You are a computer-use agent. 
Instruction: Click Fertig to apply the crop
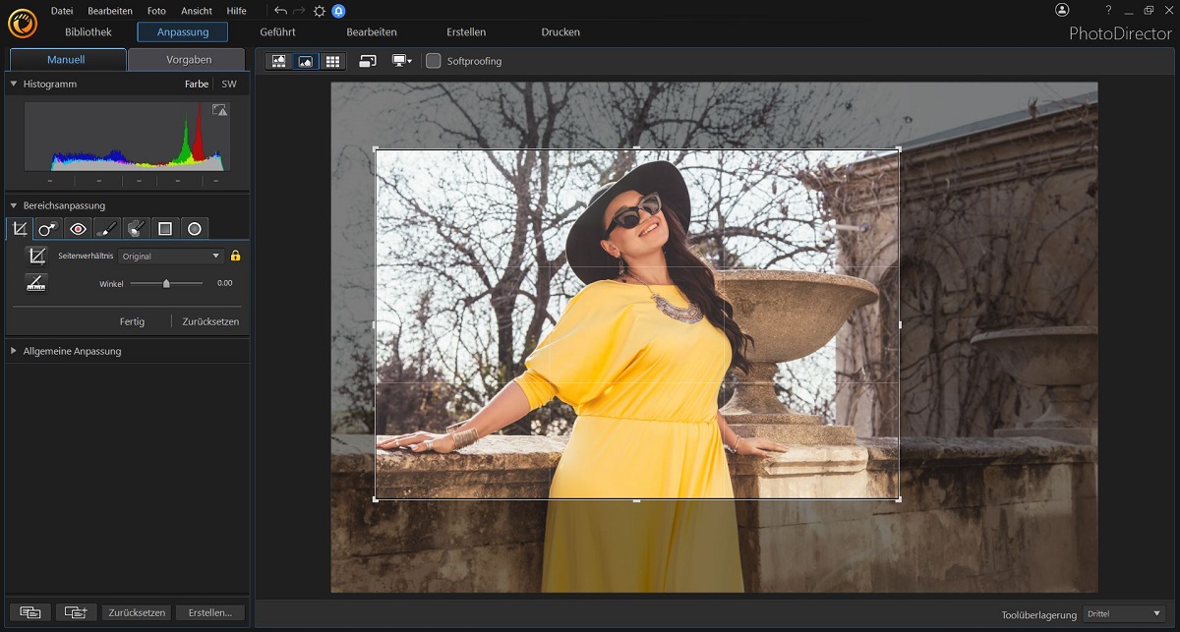(132, 321)
